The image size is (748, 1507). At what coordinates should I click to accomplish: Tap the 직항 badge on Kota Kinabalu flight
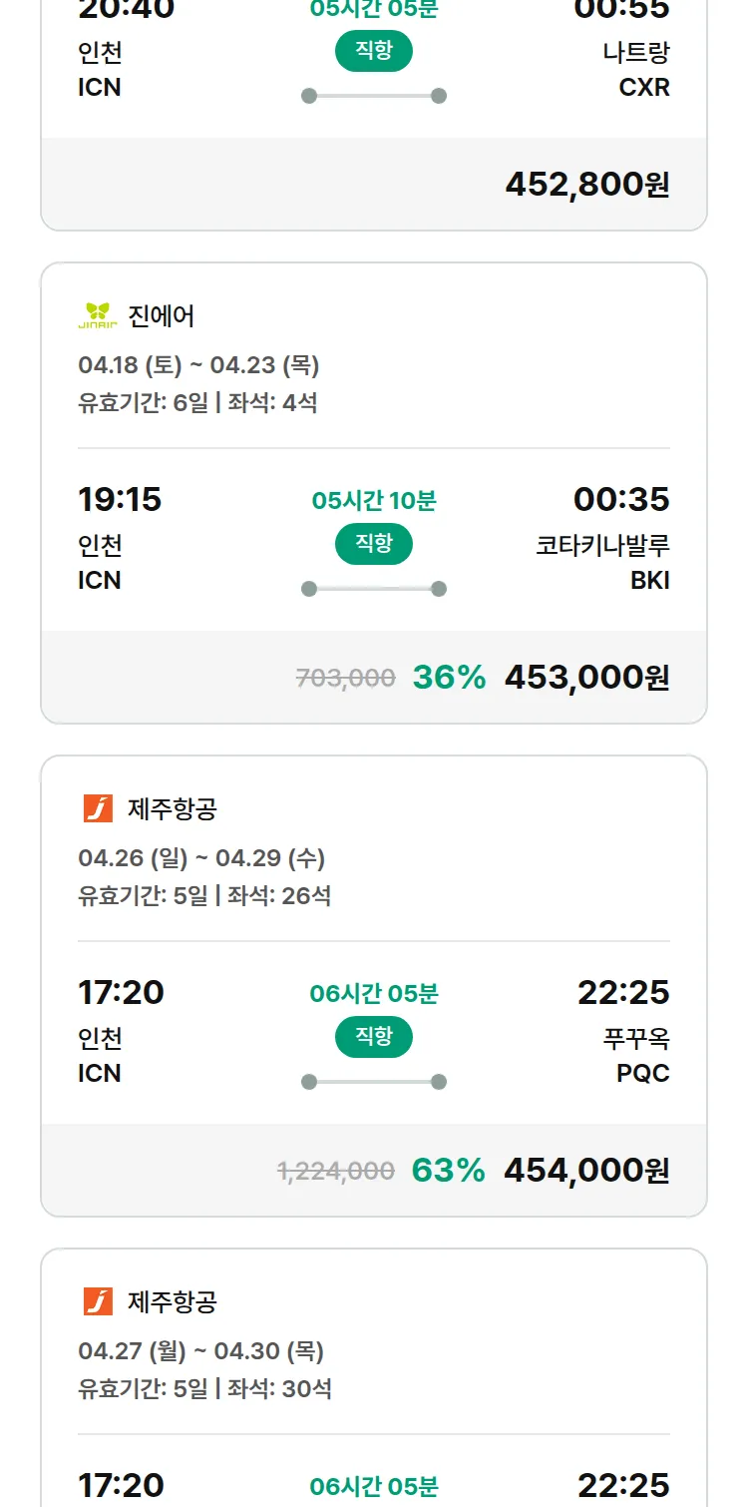click(x=374, y=544)
